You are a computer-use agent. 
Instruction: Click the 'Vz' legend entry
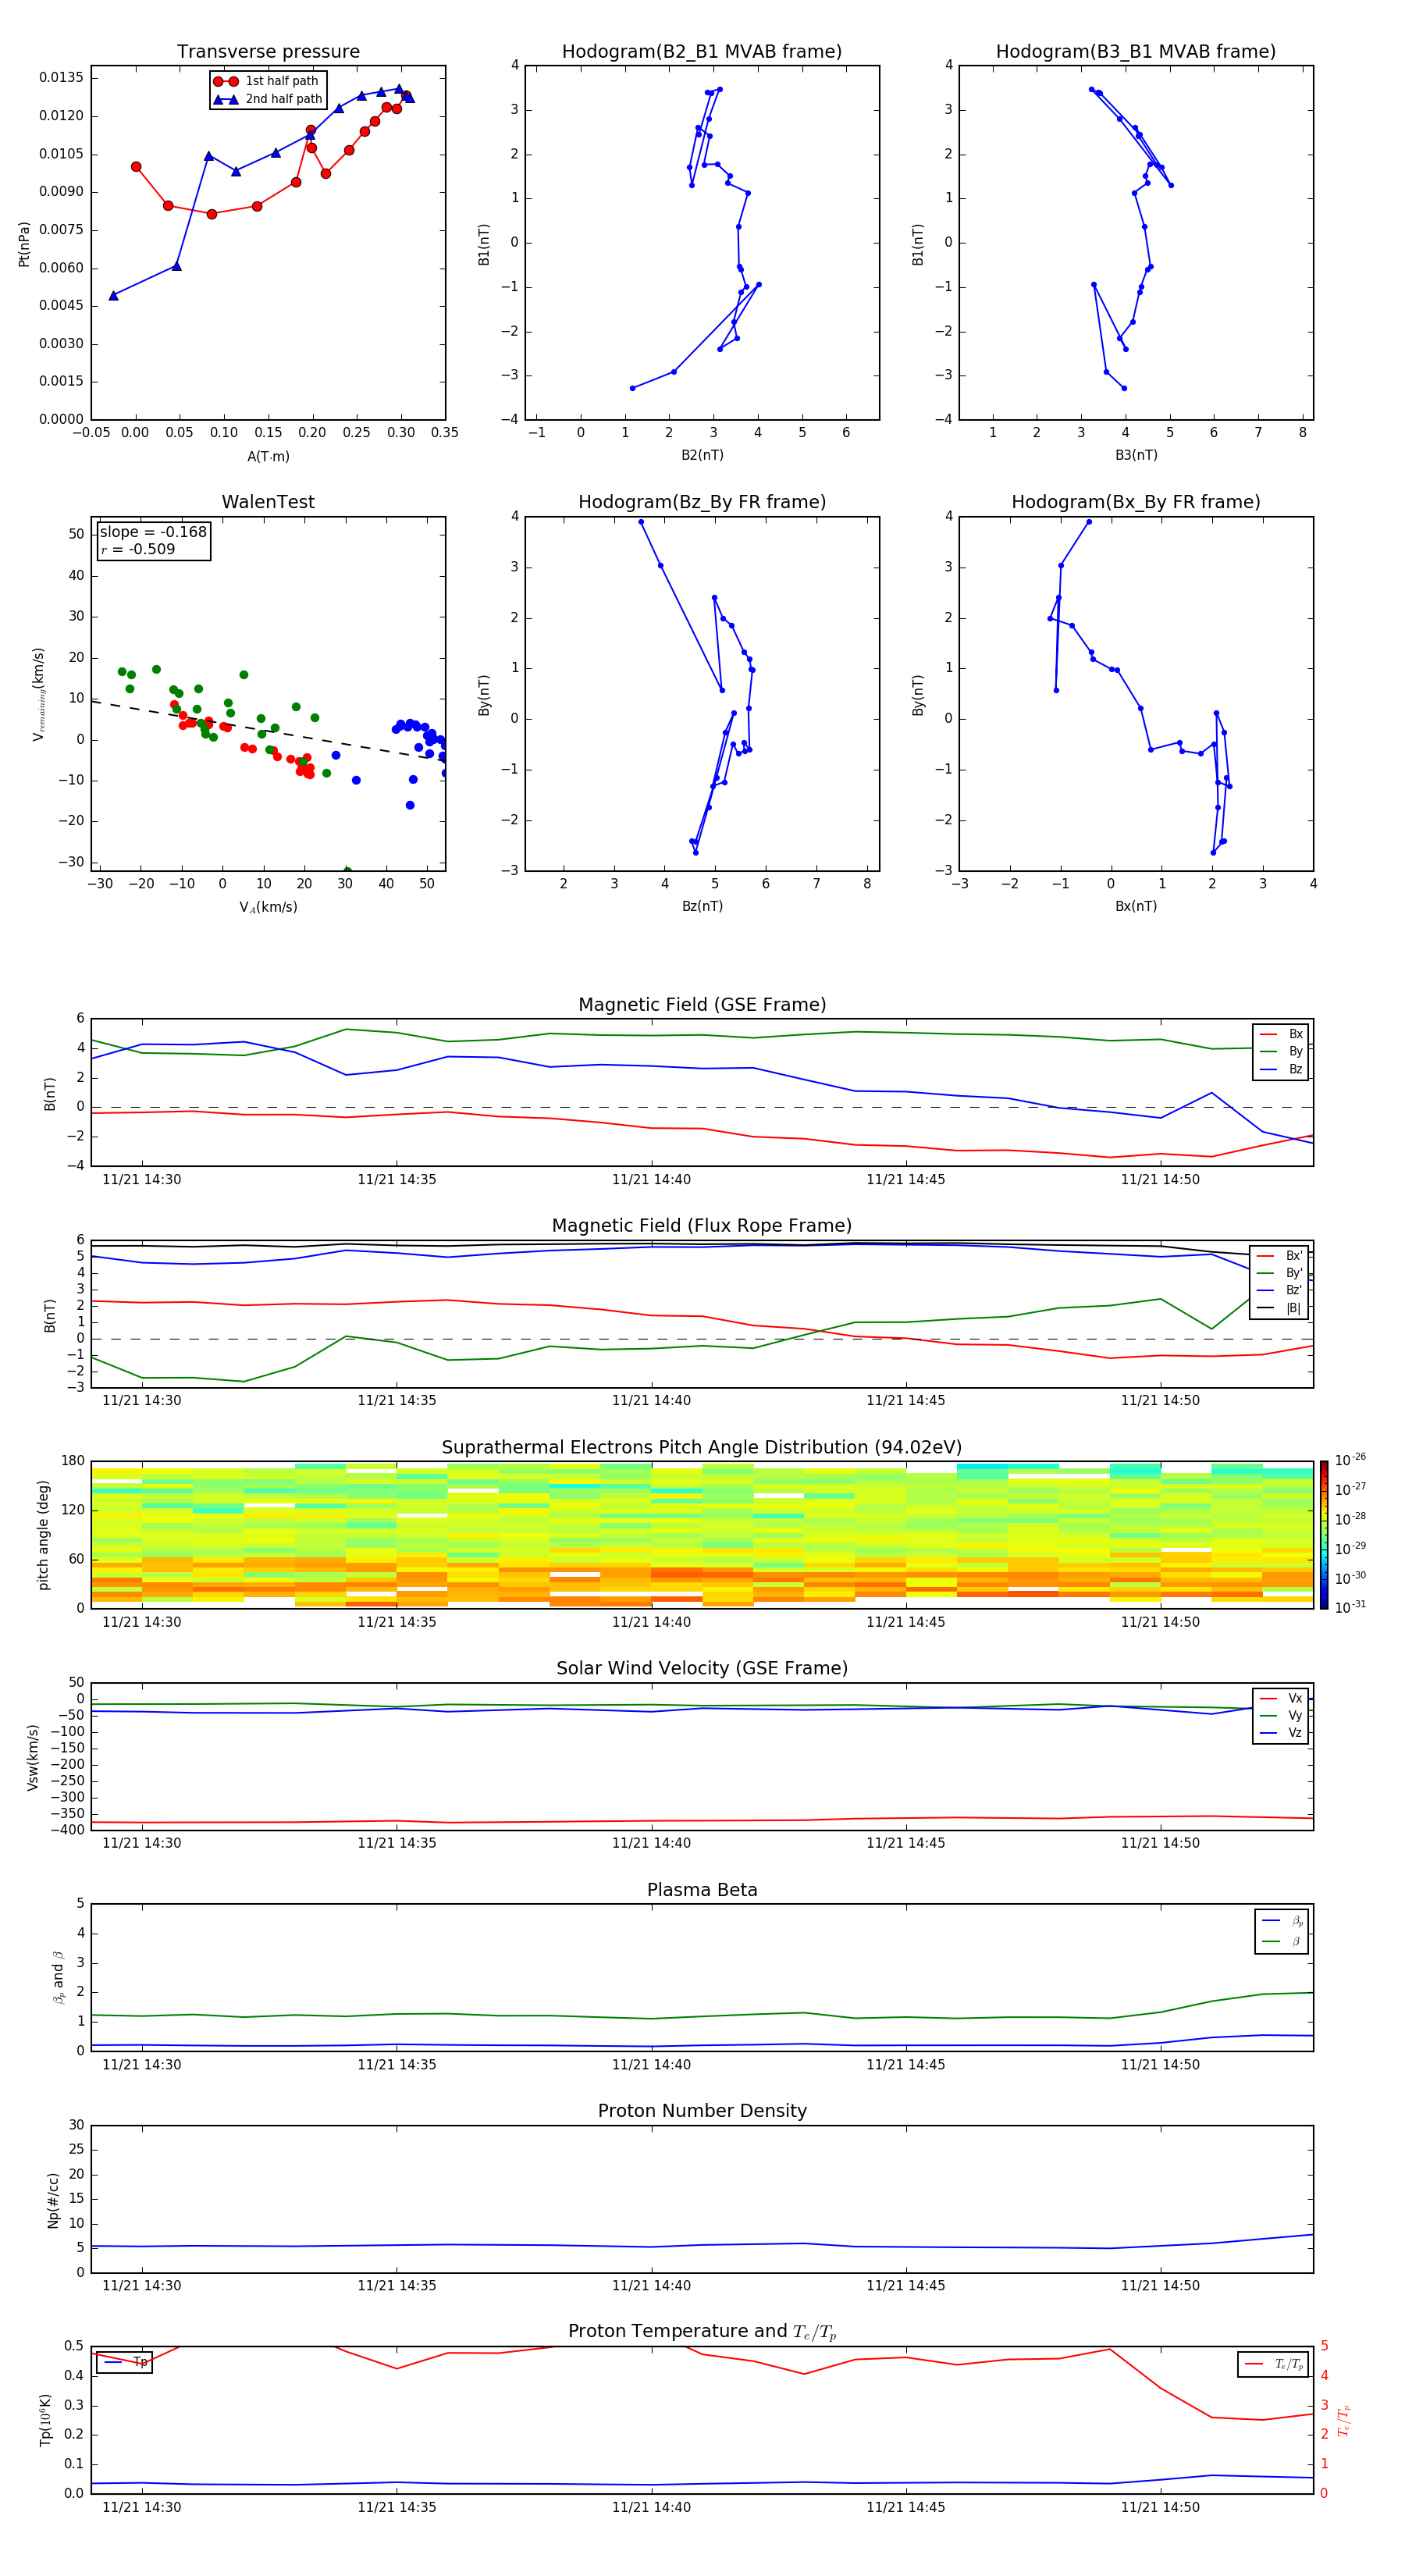[x=1281, y=1733]
